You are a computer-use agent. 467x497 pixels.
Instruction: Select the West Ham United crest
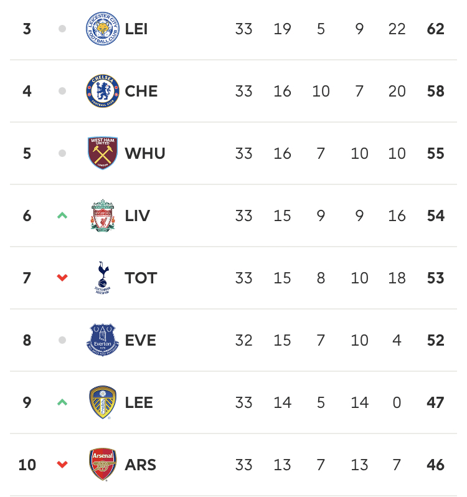[x=102, y=154]
